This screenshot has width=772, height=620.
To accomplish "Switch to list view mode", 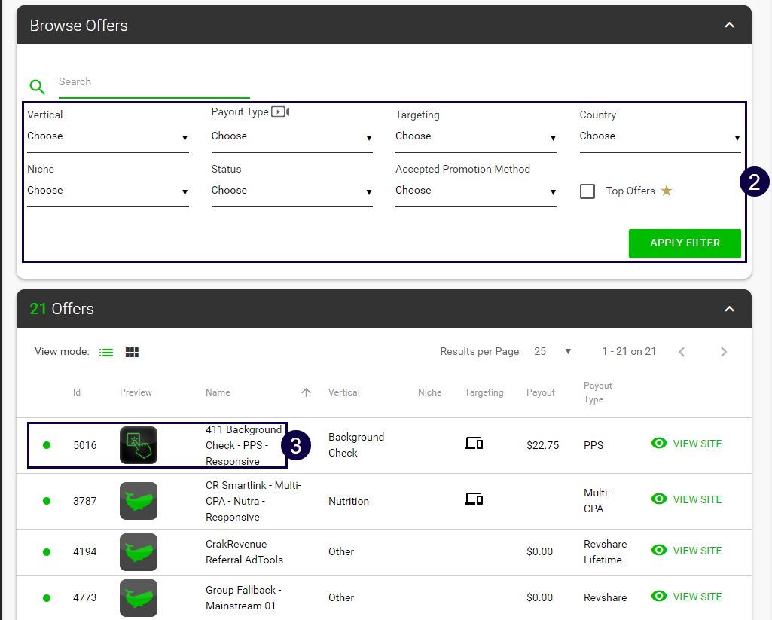I will pyautogui.click(x=107, y=353).
